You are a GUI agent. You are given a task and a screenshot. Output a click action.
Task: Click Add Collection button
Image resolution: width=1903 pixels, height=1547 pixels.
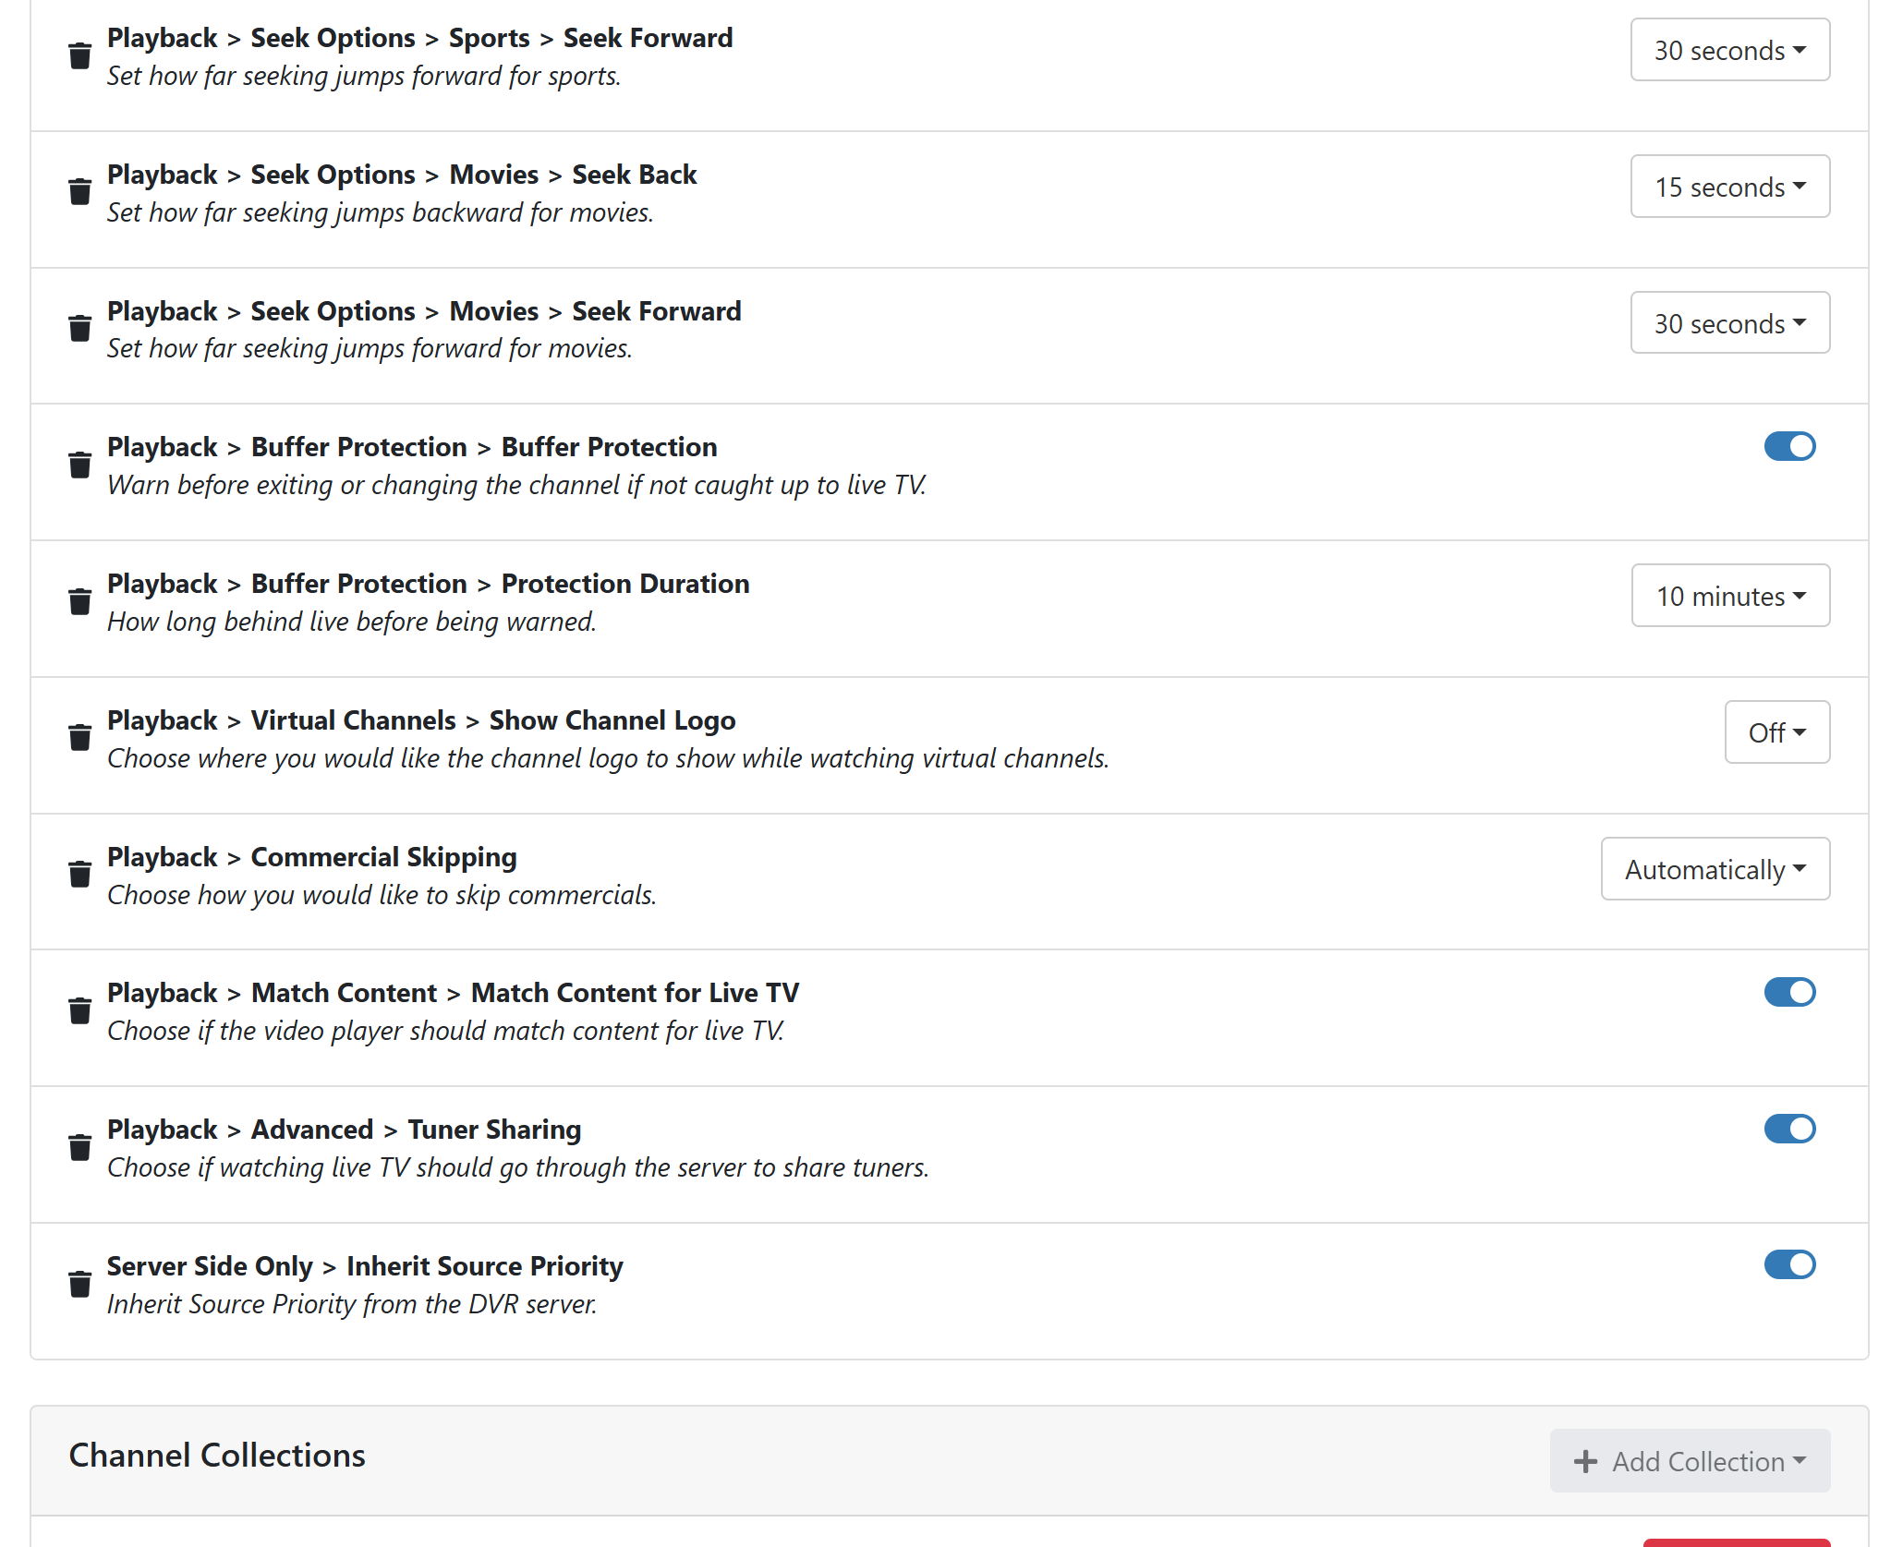(1690, 1461)
